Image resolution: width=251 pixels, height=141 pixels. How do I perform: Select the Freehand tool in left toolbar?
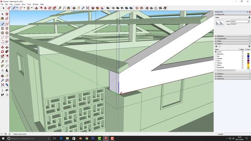(7, 24)
